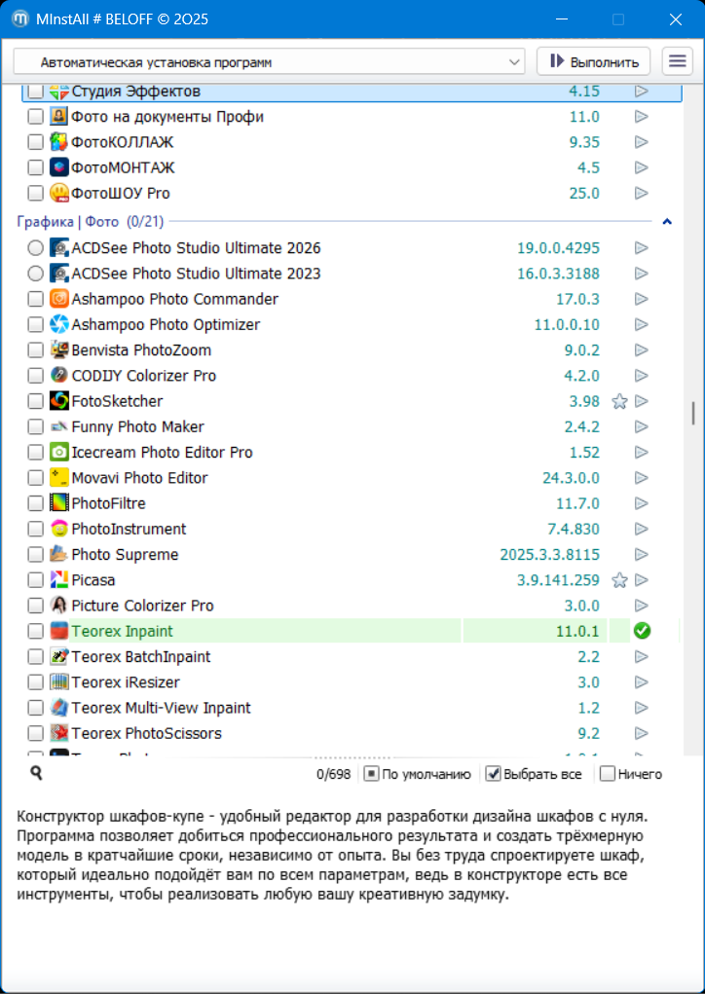The width and height of the screenshot is (705, 994).
Task: Click the Ashampoo Photo Commander icon
Action: tap(58, 299)
